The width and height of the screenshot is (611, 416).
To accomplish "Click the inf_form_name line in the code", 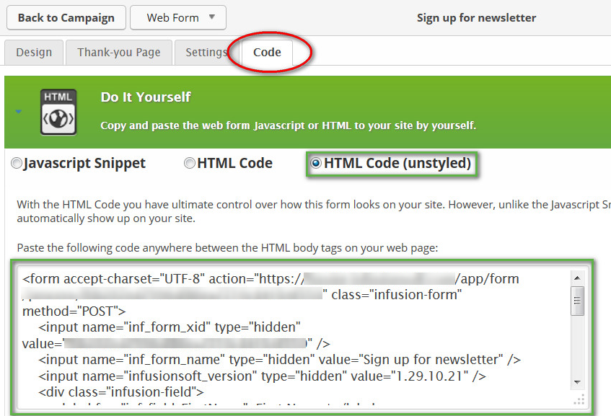I will [280, 360].
